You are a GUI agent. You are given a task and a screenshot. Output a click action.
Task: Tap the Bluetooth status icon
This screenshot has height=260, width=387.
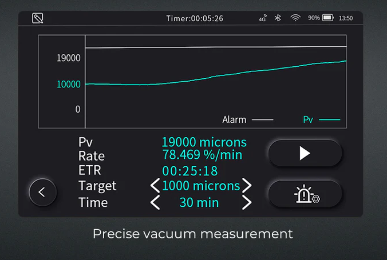coord(278,18)
